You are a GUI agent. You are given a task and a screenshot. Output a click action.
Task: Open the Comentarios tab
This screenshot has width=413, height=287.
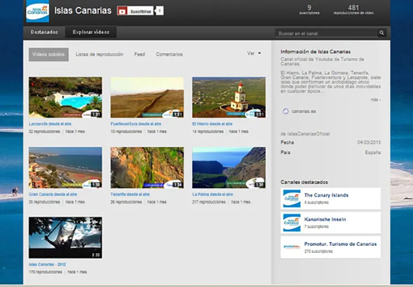169,54
